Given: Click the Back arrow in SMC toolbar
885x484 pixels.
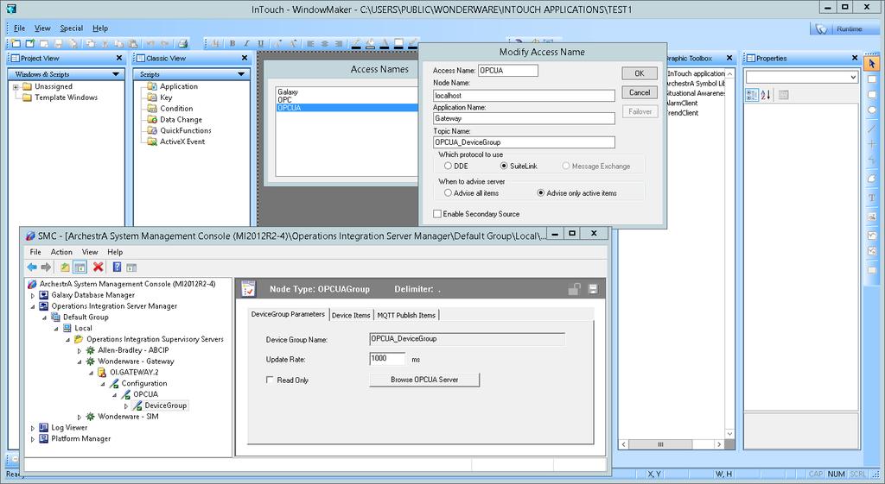Looking at the screenshot, I should coord(32,267).
